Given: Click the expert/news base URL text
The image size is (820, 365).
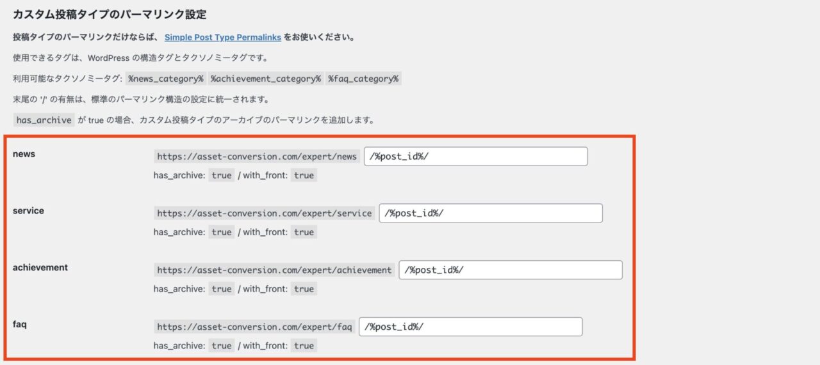Looking at the screenshot, I should (257, 157).
